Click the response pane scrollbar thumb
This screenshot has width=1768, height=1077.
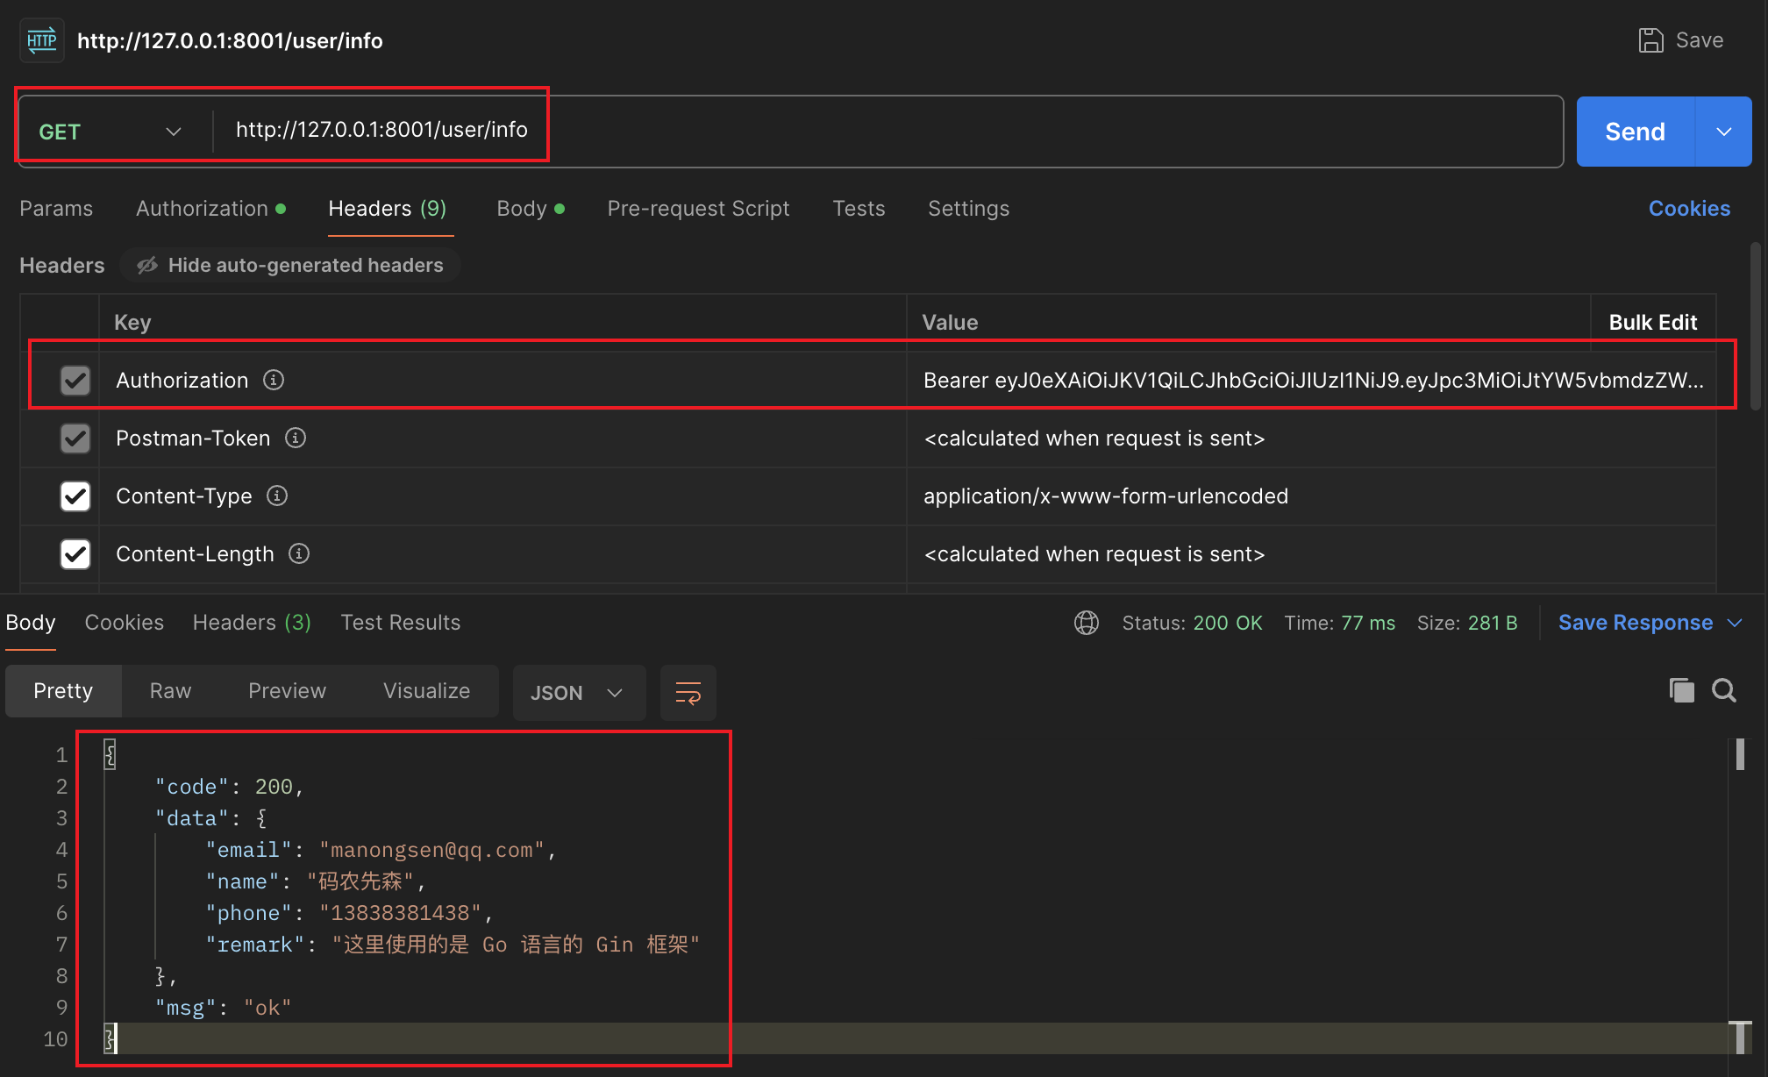click(x=1740, y=754)
